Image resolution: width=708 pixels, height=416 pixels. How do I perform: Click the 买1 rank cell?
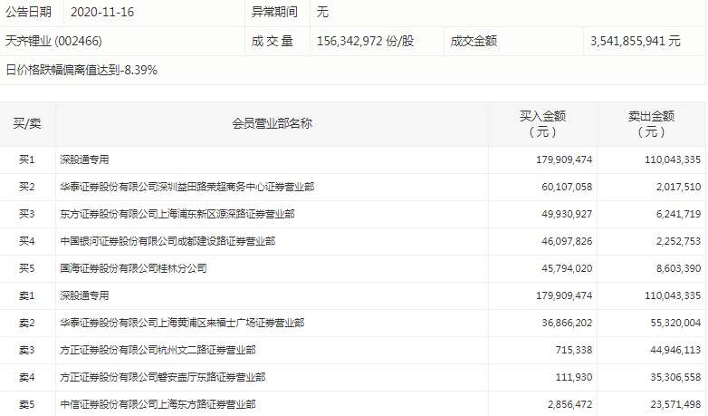pyautogui.click(x=27, y=160)
